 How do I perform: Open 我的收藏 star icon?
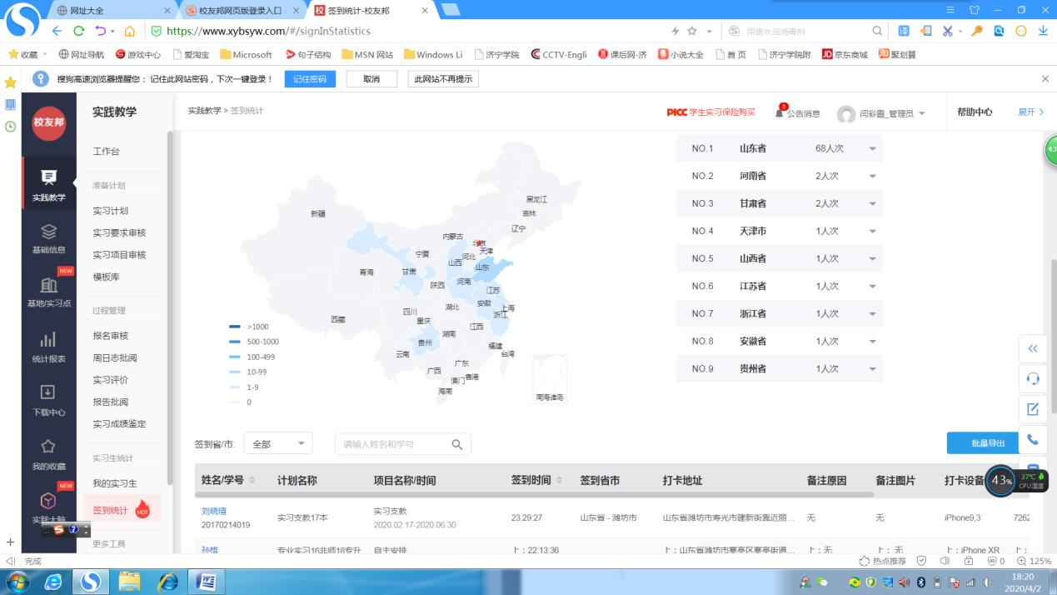[x=48, y=453]
